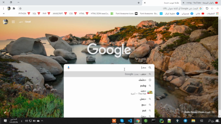Choose 'The Hat' song suggestion
This screenshot has height=124, width=221.
[x=109, y=92]
